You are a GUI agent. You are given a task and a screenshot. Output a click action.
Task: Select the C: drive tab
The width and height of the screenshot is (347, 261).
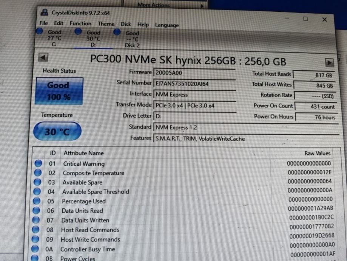[54, 38]
